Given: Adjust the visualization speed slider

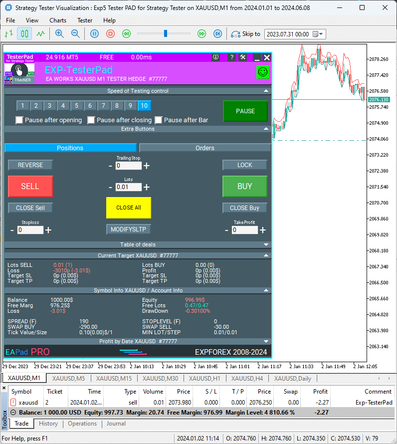Looking at the screenshot, I should [166, 34].
